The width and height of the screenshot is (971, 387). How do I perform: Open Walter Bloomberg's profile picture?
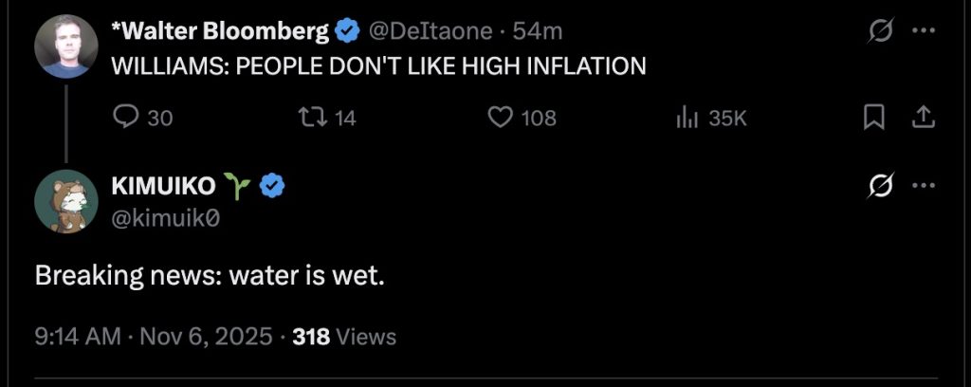coord(66,46)
